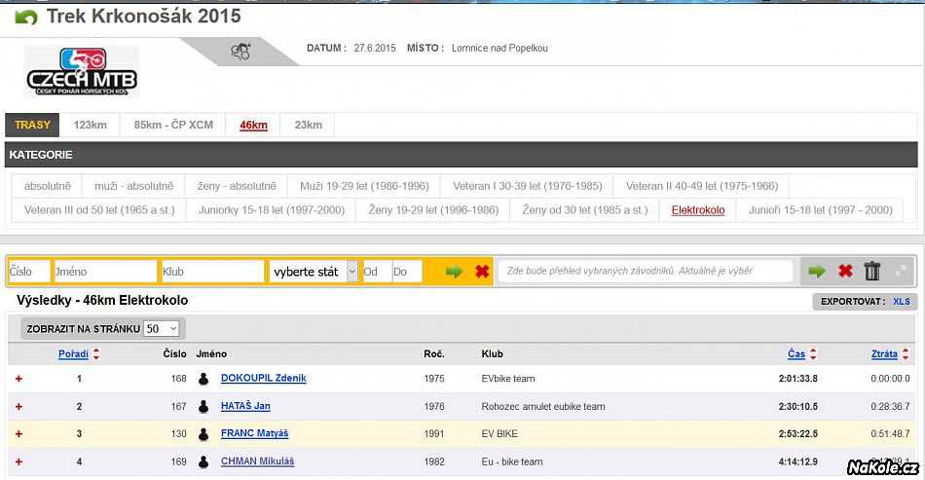Sort results by the Čas column
This screenshot has width=925, height=480.
(796, 354)
